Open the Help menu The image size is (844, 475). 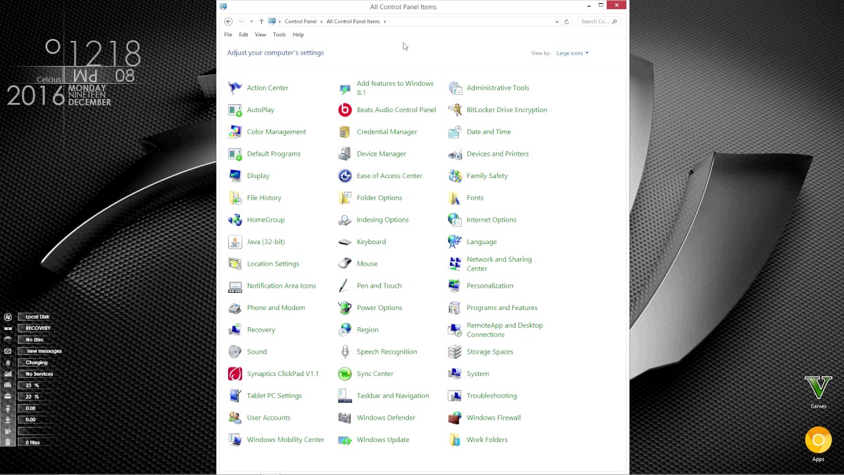click(298, 34)
